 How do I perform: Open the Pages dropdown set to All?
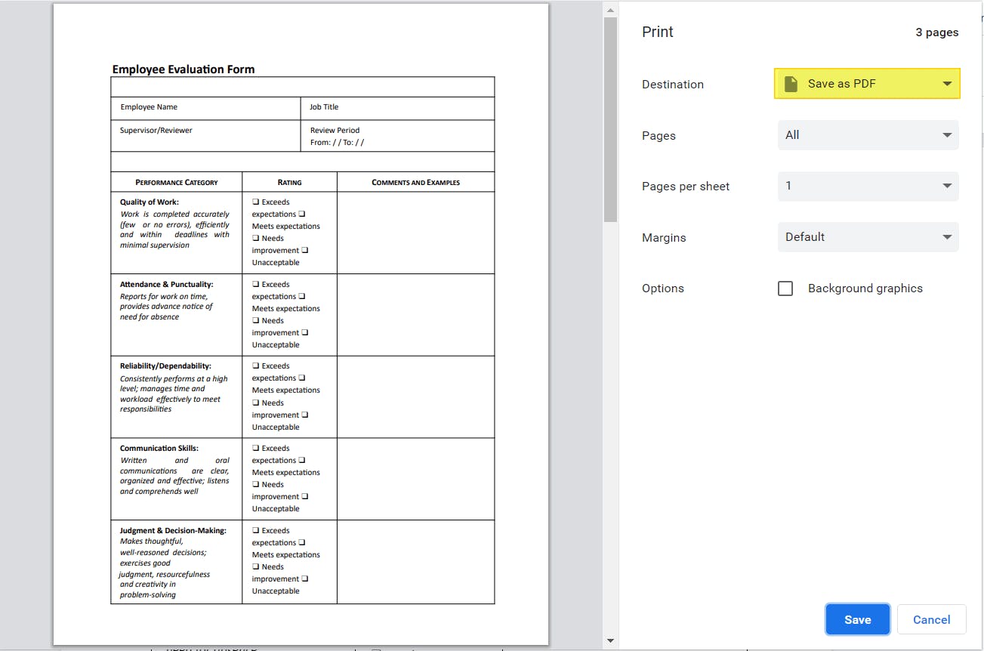(868, 135)
